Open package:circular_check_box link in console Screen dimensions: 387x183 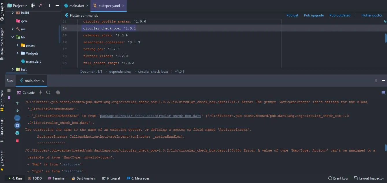tap(150, 116)
